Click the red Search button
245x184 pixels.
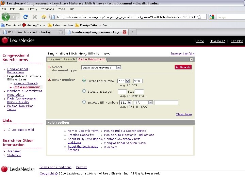pos(183,67)
